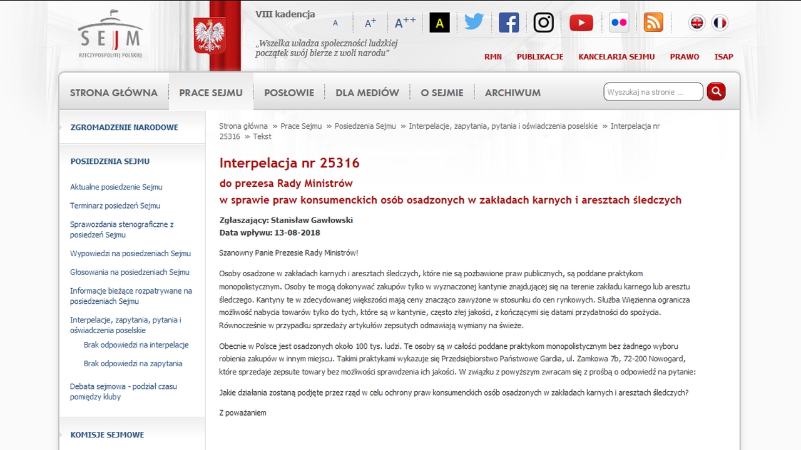This screenshot has height=450, width=801.
Task: Open the Sejm Twitter profile
Action: pyautogui.click(x=474, y=22)
